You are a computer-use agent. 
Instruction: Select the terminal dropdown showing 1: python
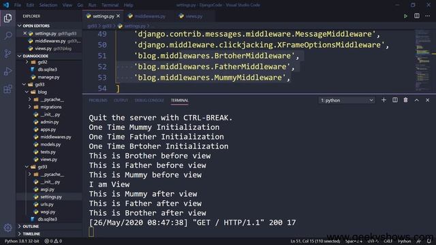click(347, 100)
